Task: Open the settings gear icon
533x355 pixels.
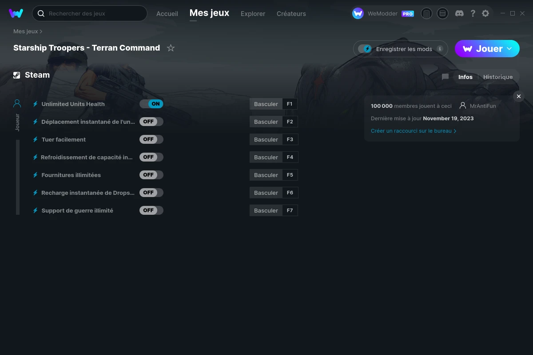Action: 485,13
